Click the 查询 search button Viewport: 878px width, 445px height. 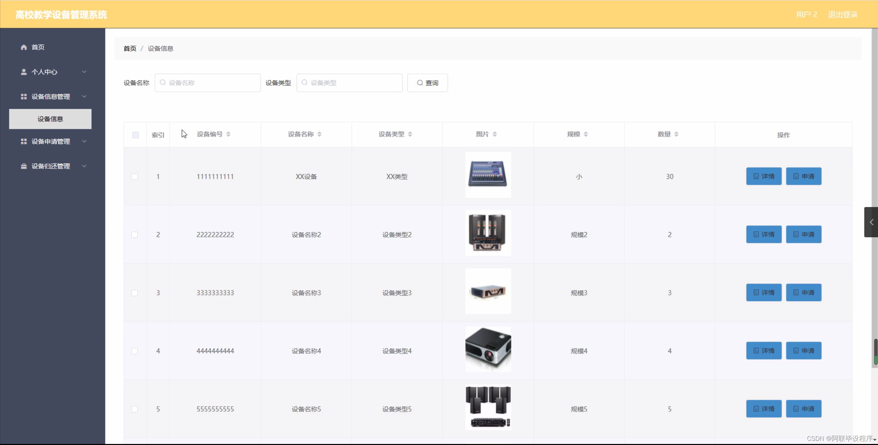(427, 83)
